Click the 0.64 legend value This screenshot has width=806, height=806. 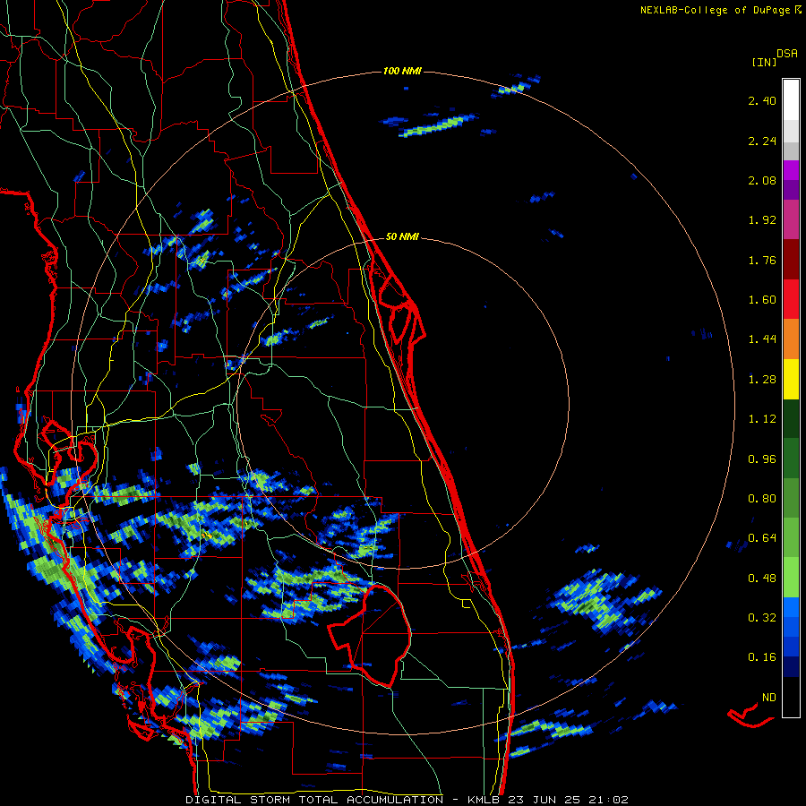tap(762, 538)
